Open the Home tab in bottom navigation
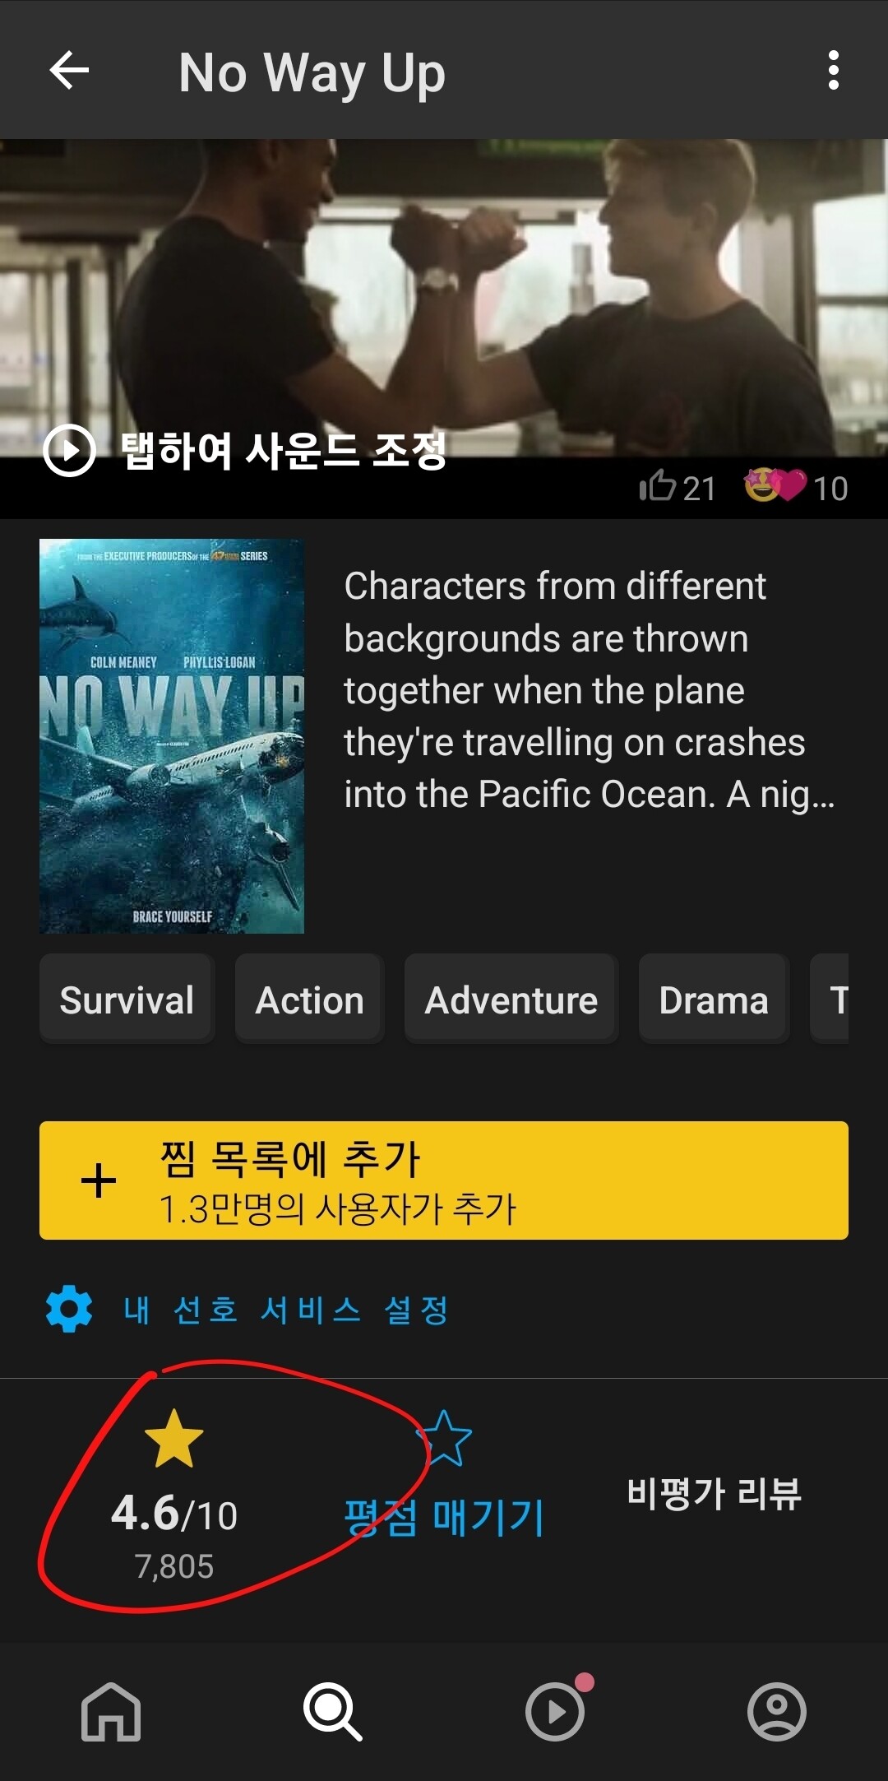 (111, 1712)
